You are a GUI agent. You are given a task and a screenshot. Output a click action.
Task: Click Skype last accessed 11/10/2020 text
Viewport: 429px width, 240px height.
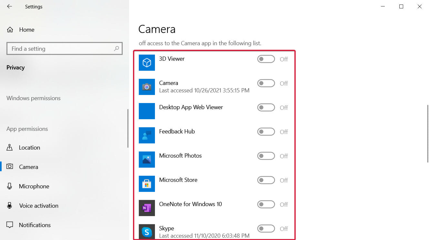[x=204, y=236]
